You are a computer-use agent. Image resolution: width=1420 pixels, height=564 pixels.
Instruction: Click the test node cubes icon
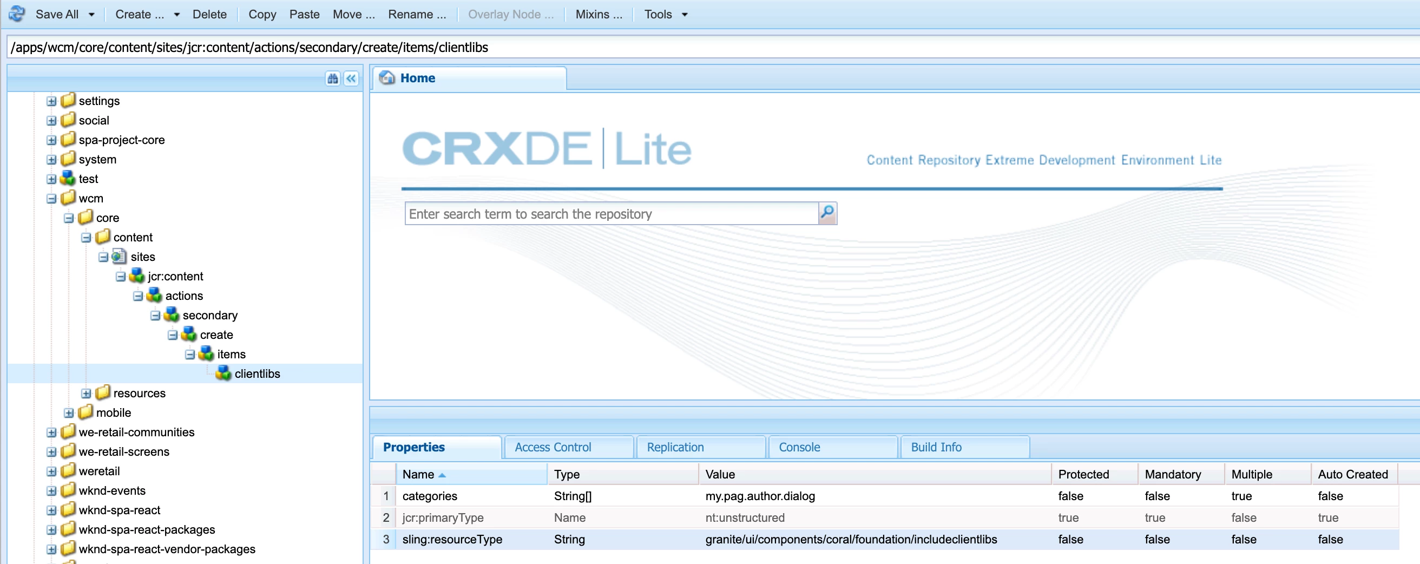[68, 178]
